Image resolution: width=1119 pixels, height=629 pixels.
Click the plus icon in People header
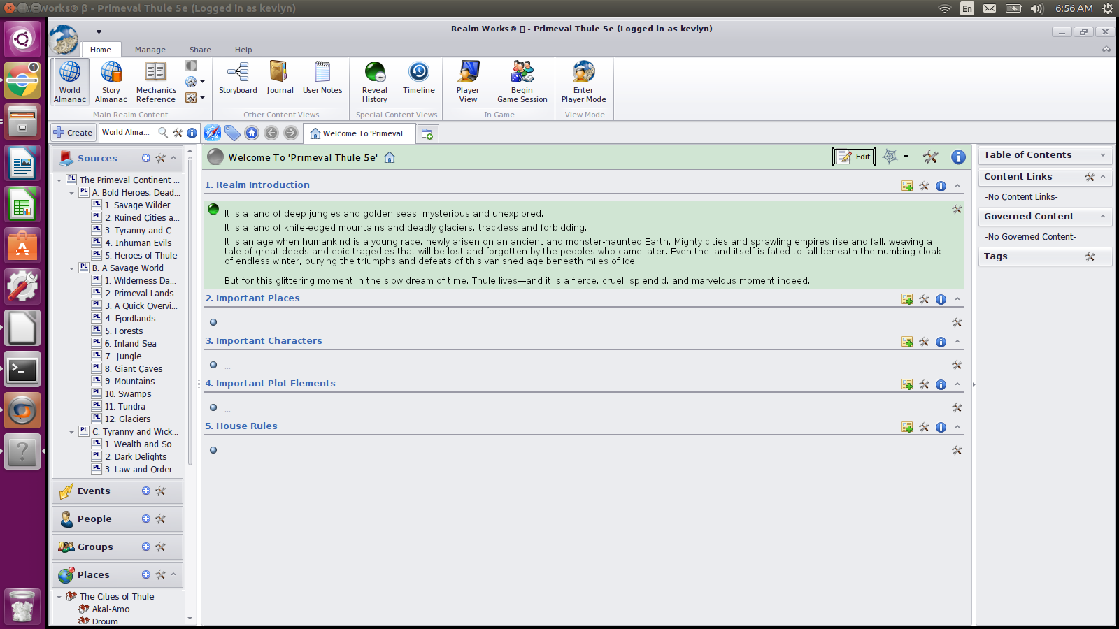tap(146, 519)
